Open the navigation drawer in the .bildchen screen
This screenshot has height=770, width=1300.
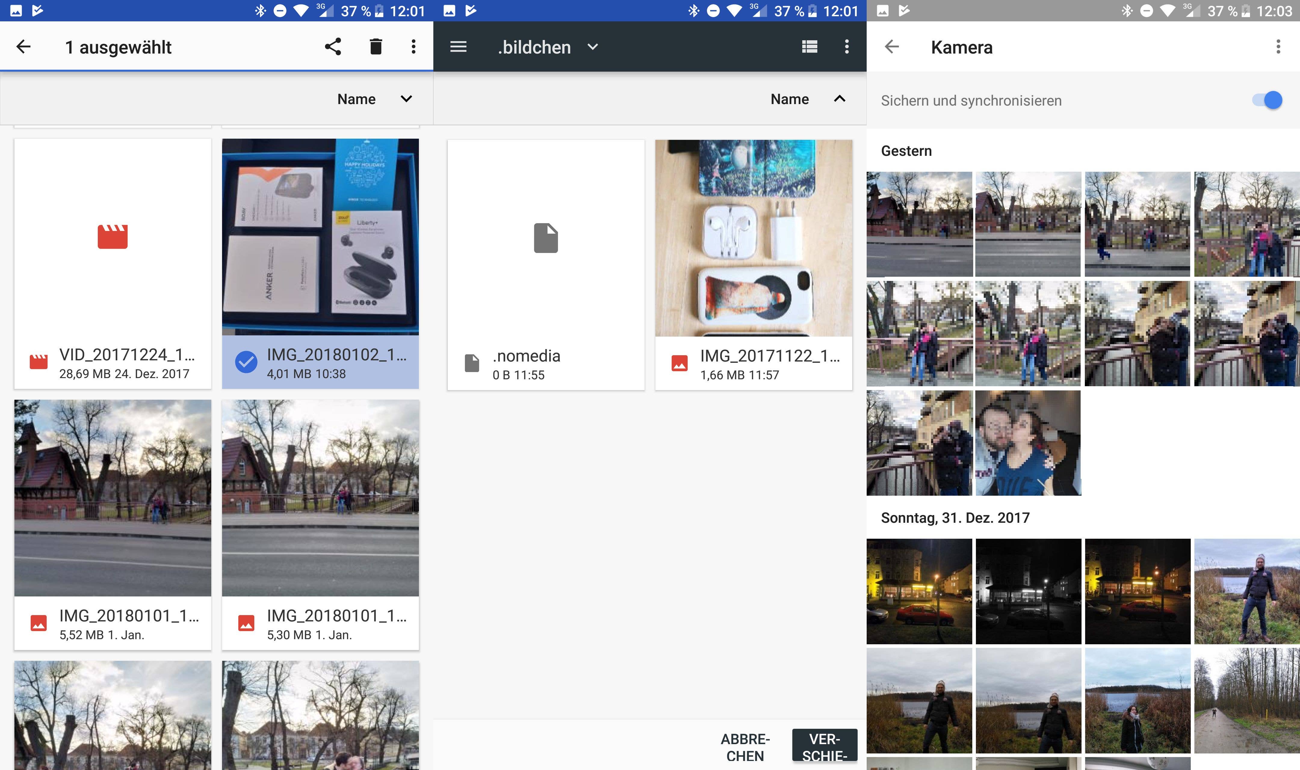[459, 46]
